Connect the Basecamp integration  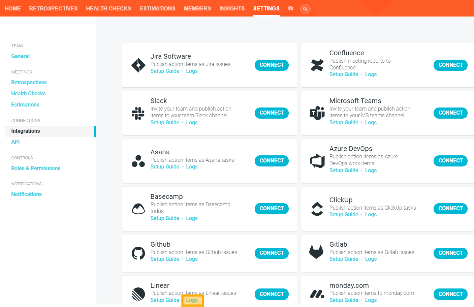click(x=272, y=209)
